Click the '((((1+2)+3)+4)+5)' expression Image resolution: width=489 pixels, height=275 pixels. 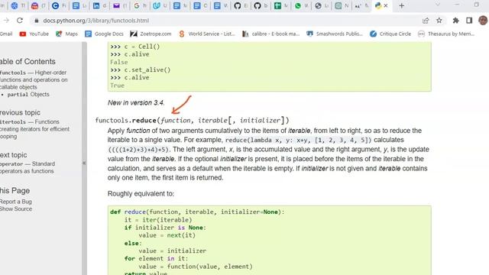point(139,150)
